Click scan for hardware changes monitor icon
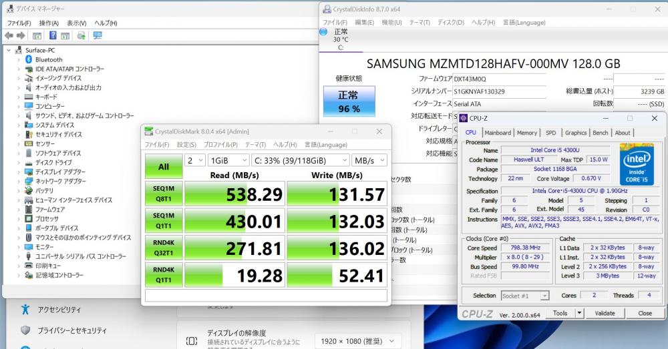668x349 pixels. coord(98,35)
